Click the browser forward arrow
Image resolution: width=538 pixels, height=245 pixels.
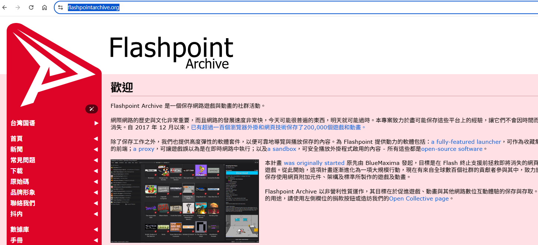tap(17, 7)
